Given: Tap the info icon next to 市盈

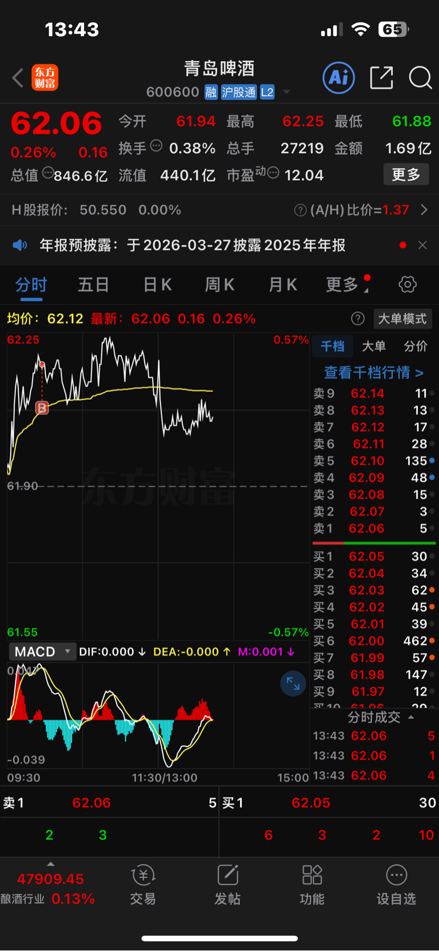Looking at the screenshot, I should pyautogui.click(x=273, y=172).
